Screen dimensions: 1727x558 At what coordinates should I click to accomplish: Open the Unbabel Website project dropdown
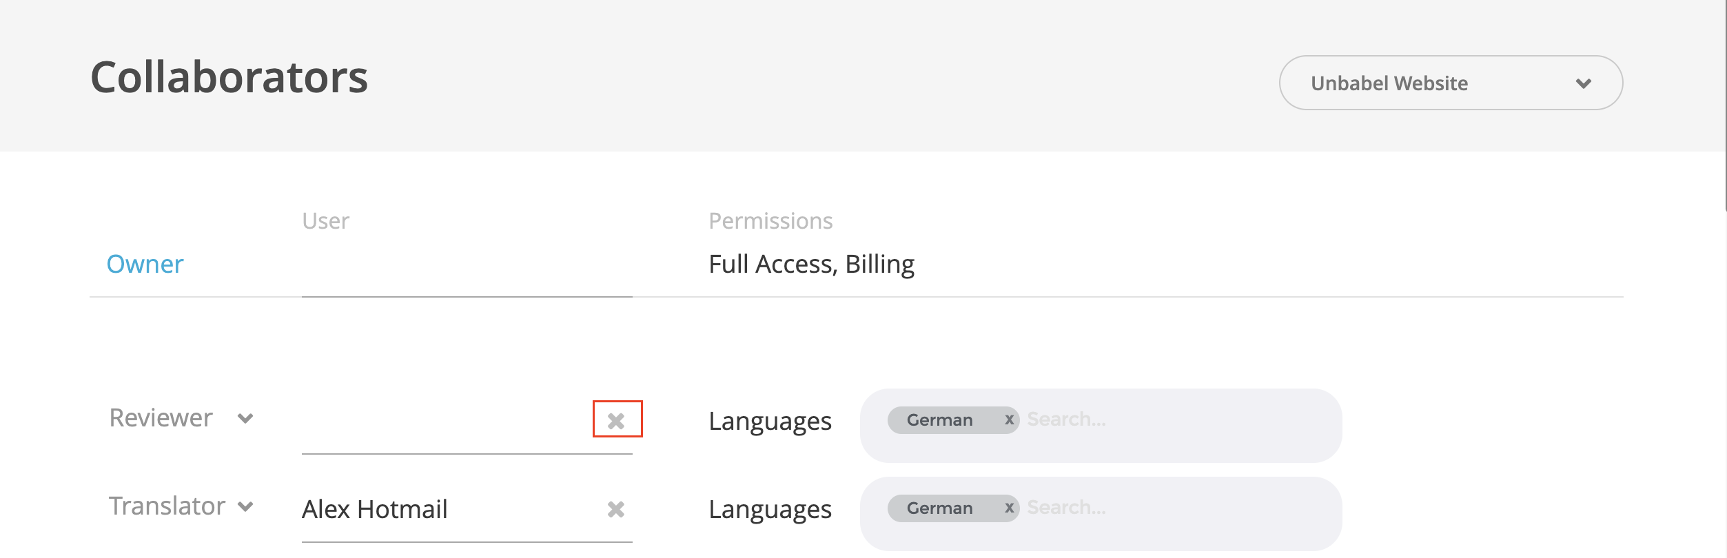1450,83
